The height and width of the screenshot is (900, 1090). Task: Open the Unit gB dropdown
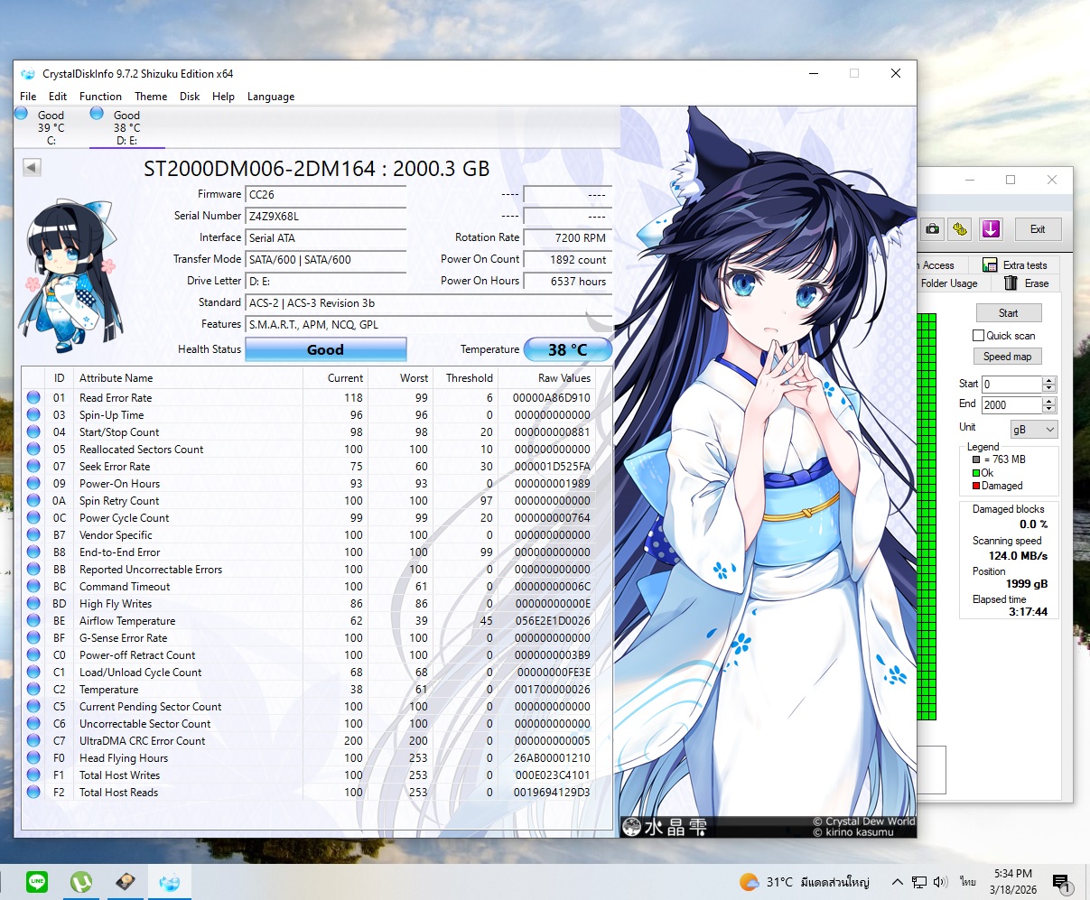1032,430
